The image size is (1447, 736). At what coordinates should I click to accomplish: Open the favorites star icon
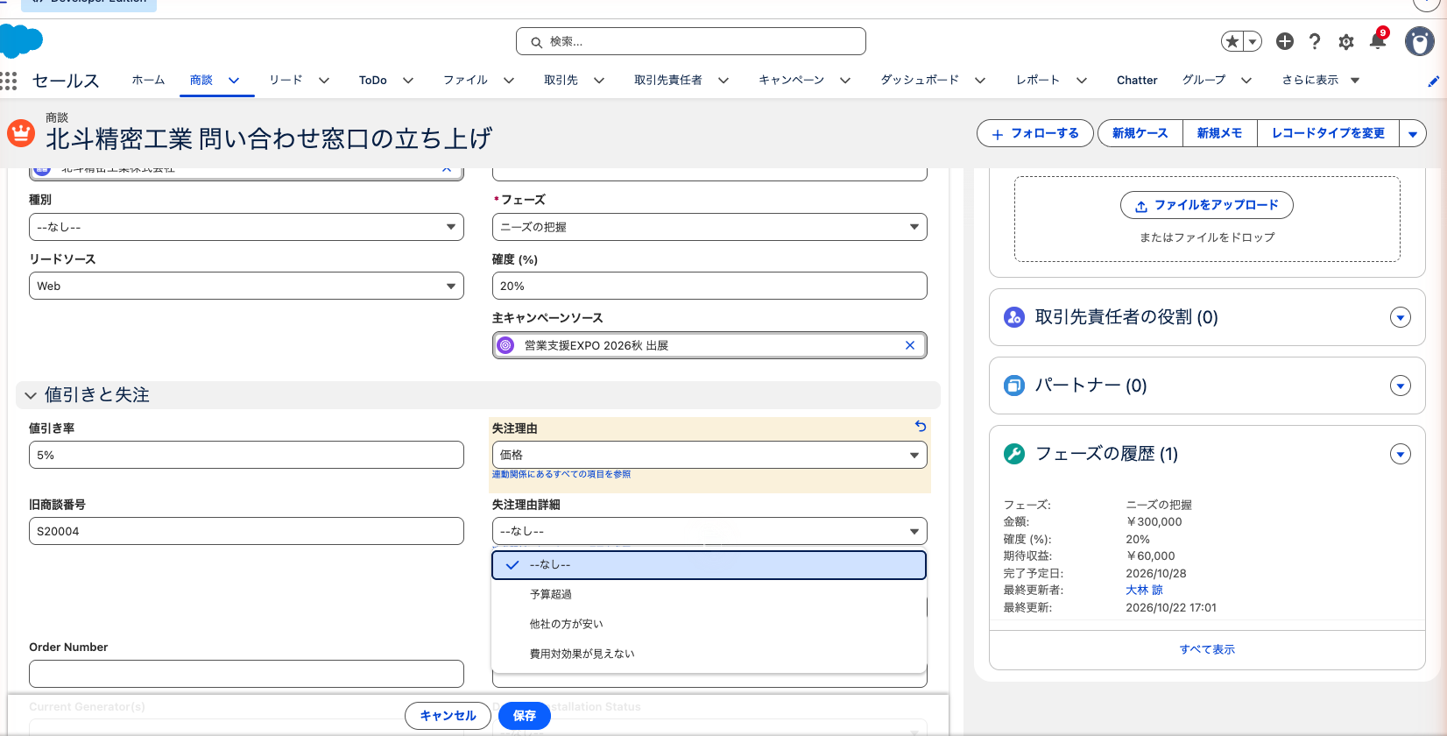pyautogui.click(x=1232, y=41)
